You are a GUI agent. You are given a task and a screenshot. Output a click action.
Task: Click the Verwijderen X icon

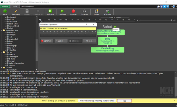click(x=38, y=11)
